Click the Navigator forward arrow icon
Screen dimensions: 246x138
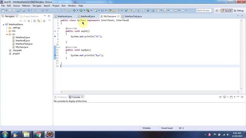point(25,21)
